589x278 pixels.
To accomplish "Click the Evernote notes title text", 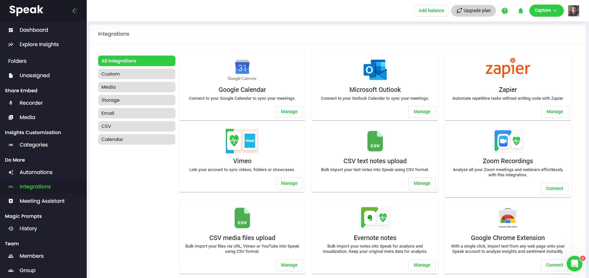I will tap(375, 238).
